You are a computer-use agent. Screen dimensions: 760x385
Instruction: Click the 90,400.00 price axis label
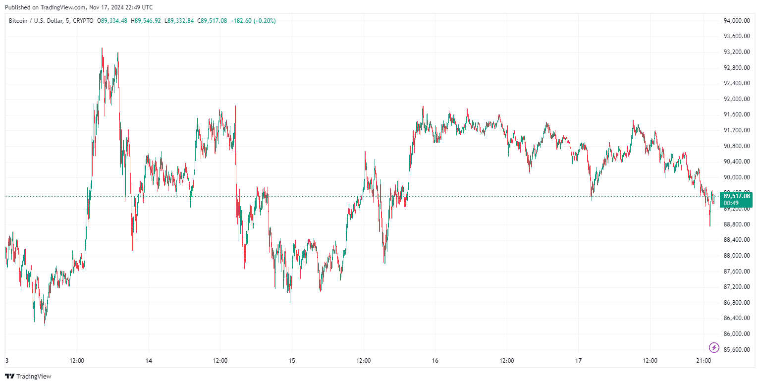point(736,162)
